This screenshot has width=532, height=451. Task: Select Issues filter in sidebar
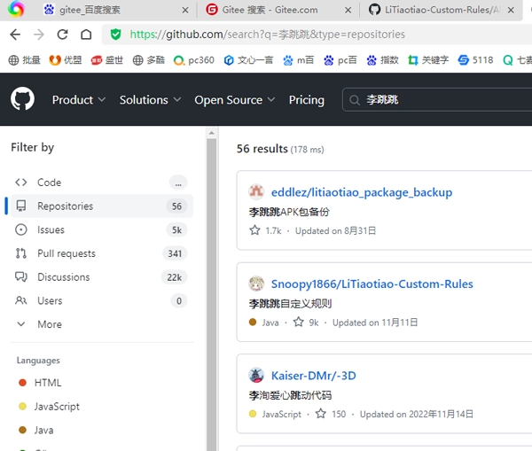point(51,229)
